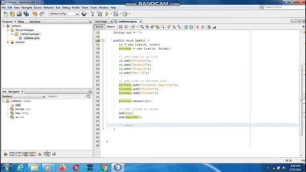This screenshot has width=306, height=172.
Task: Switch editor to Source view
Action: [99, 27]
